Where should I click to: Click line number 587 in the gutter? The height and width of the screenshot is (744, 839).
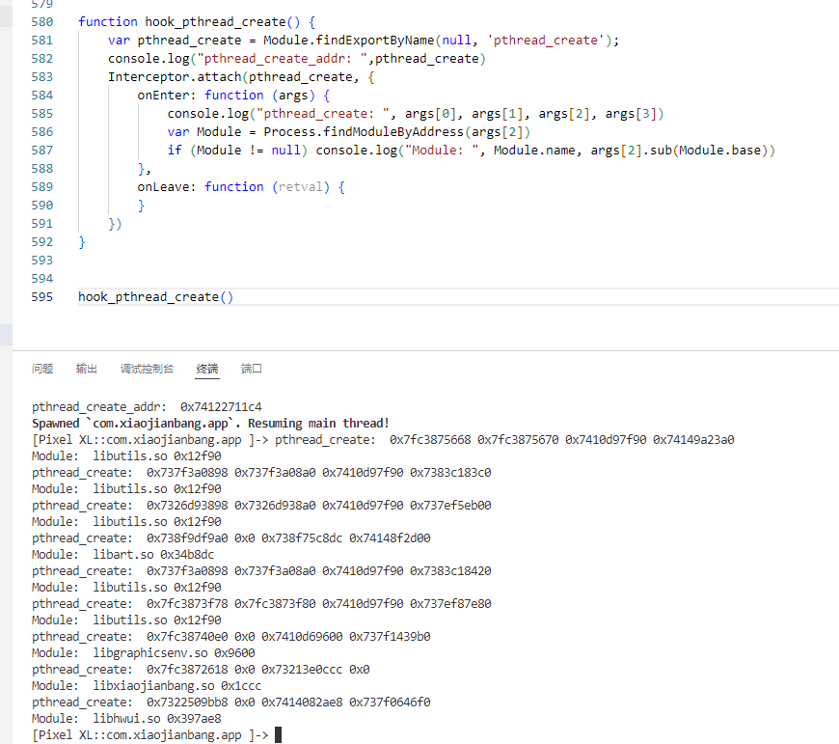42,151
